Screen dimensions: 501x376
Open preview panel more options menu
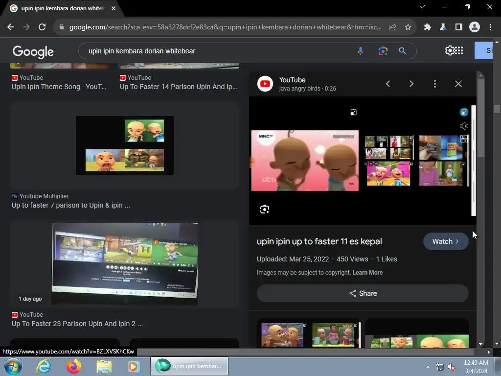pyautogui.click(x=434, y=84)
